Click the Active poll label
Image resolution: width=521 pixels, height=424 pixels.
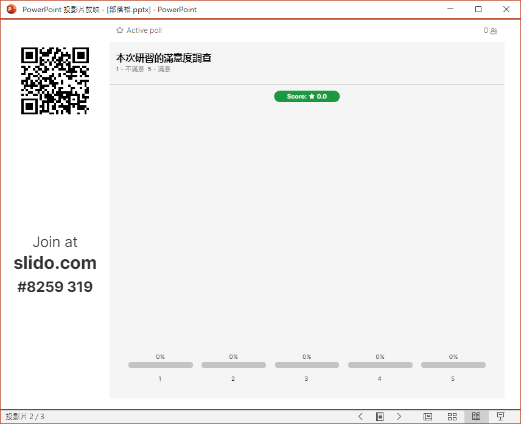point(144,30)
